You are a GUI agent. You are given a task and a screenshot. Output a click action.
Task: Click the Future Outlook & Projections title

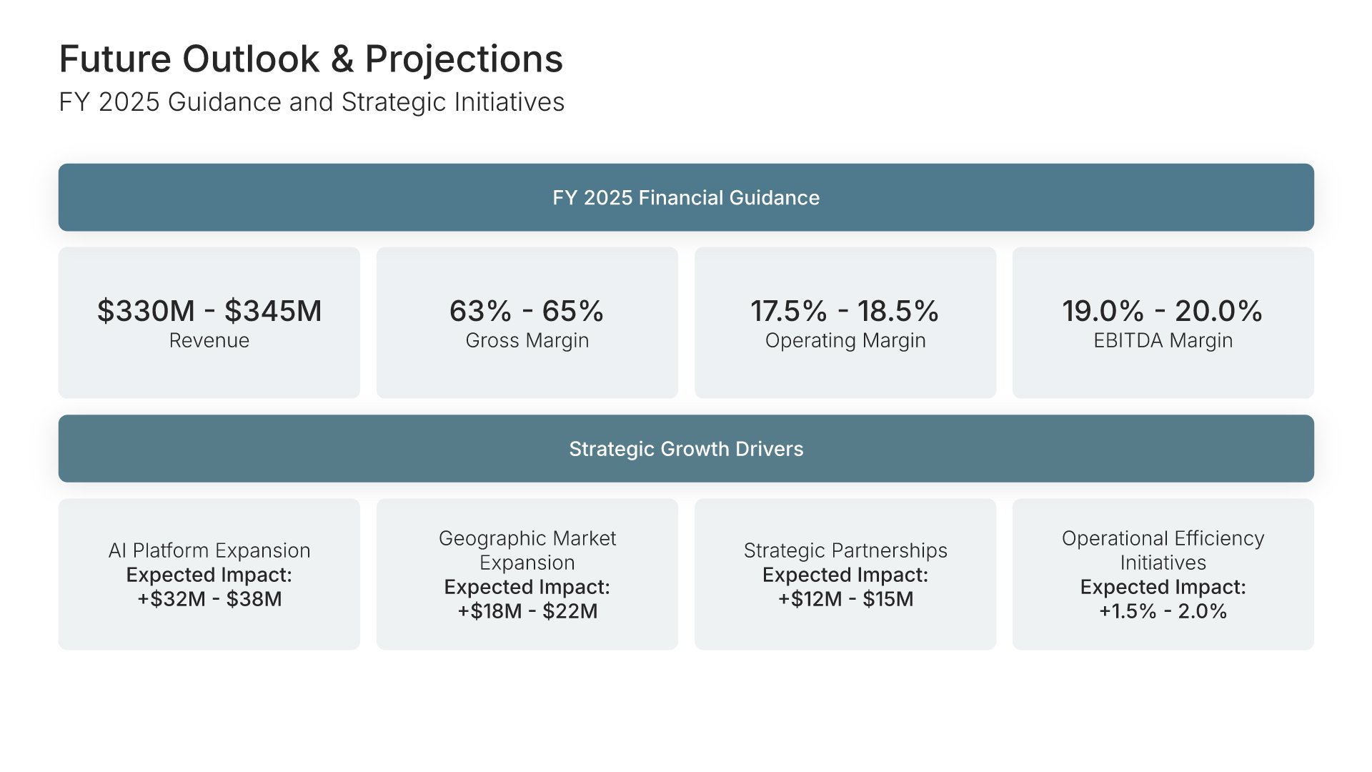click(311, 59)
